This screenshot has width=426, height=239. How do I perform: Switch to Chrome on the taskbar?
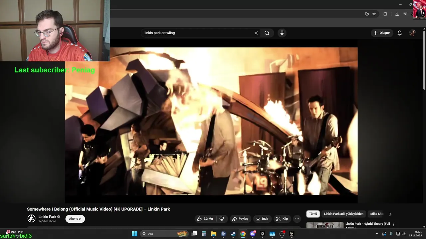243,234
